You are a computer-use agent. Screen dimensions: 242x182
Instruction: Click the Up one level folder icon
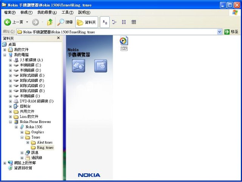pyautogui.click(x=50, y=22)
